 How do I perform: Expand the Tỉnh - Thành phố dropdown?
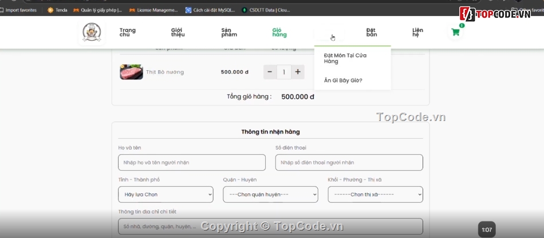point(165,195)
